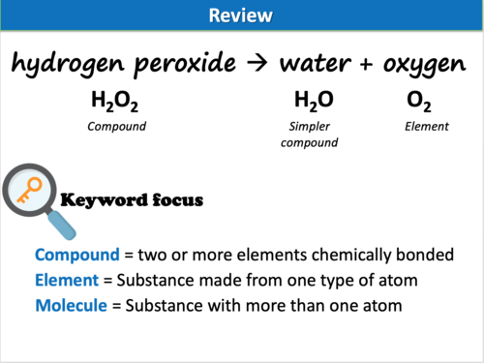This screenshot has height=363, width=484.
Task: Click the H2O formula
Action: tap(314, 101)
